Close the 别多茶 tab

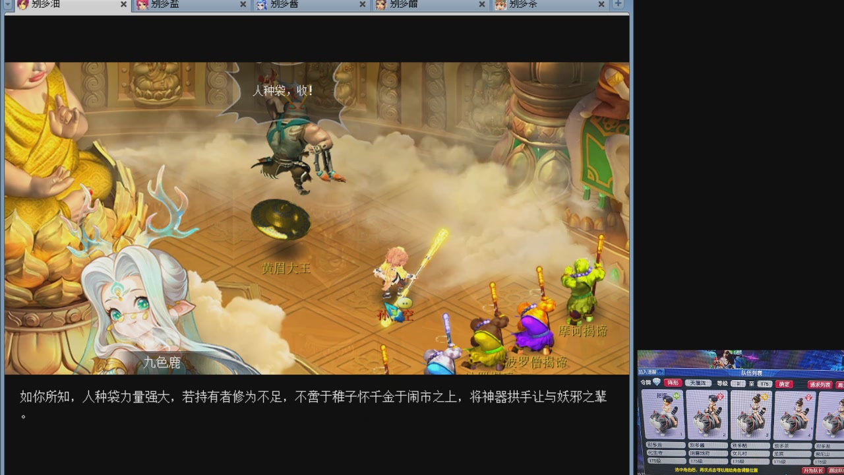(x=601, y=5)
